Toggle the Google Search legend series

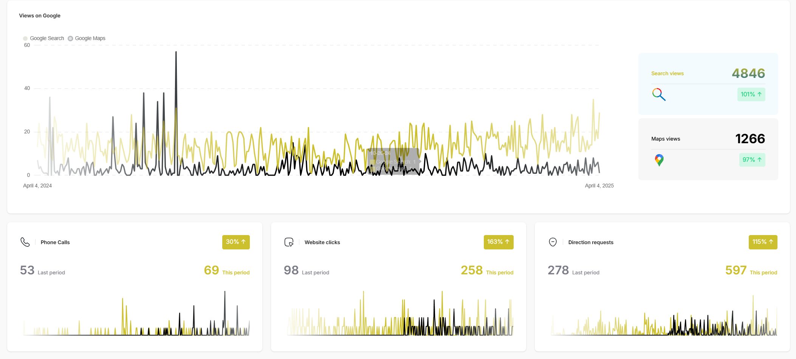tap(43, 39)
